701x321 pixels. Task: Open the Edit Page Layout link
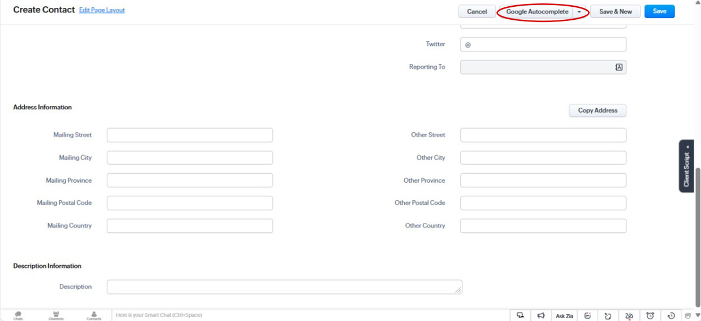coord(102,10)
